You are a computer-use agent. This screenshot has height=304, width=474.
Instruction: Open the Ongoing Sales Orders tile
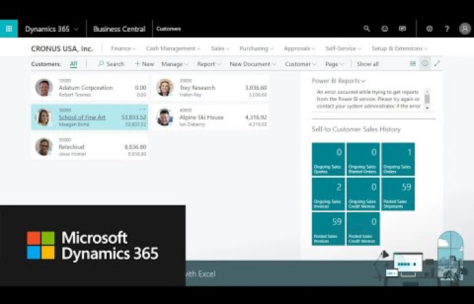coord(398,159)
